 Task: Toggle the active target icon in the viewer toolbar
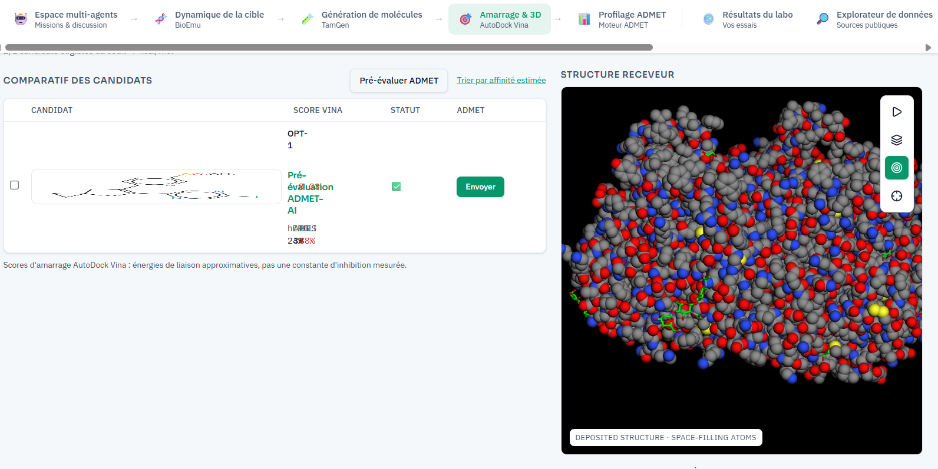click(897, 168)
